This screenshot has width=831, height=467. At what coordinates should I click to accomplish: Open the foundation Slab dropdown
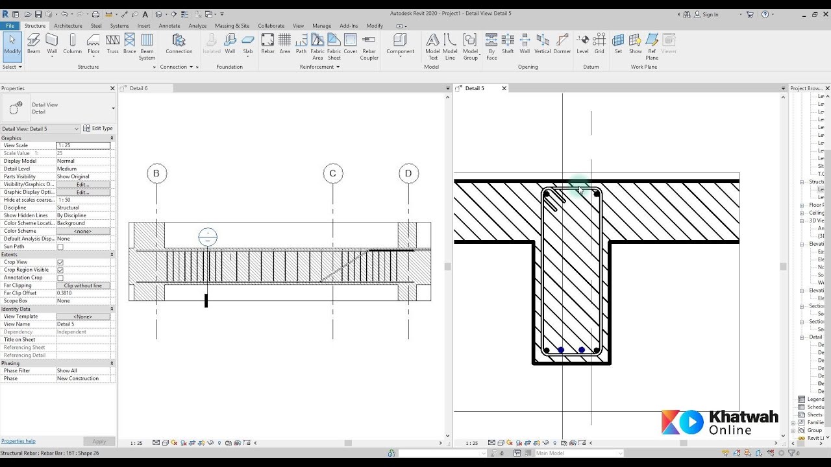[x=247, y=57]
